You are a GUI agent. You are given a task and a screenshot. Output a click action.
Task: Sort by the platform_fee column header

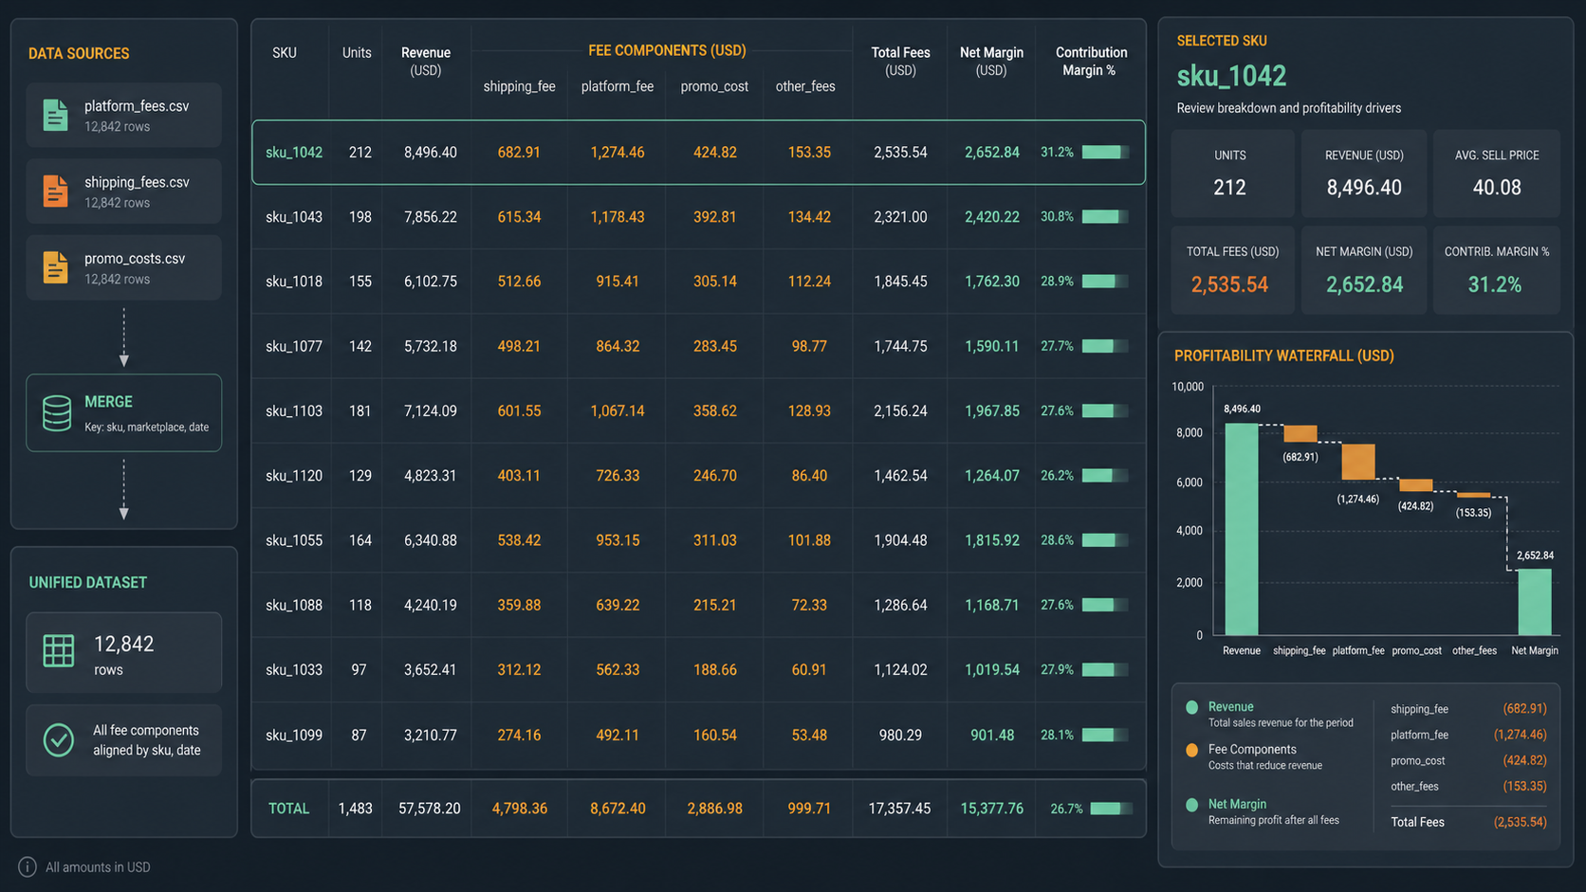(x=618, y=86)
